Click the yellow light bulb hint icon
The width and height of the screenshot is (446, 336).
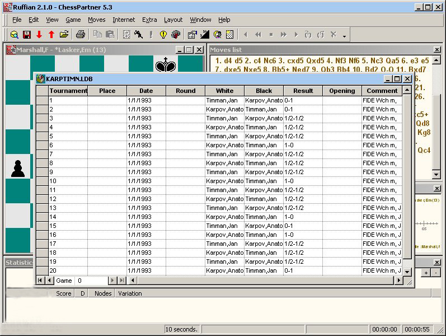click(x=163, y=35)
